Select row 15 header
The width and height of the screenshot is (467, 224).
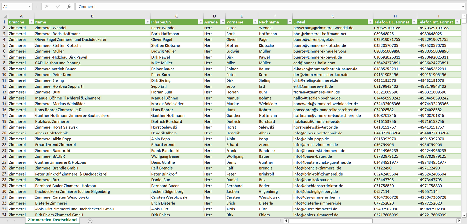[4, 104]
